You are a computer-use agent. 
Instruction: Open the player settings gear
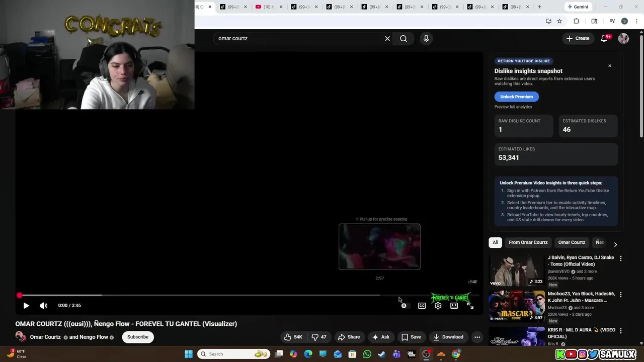(x=438, y=306)
